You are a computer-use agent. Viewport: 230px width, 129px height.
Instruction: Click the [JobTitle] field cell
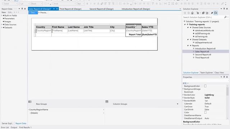tap(96, 31)
